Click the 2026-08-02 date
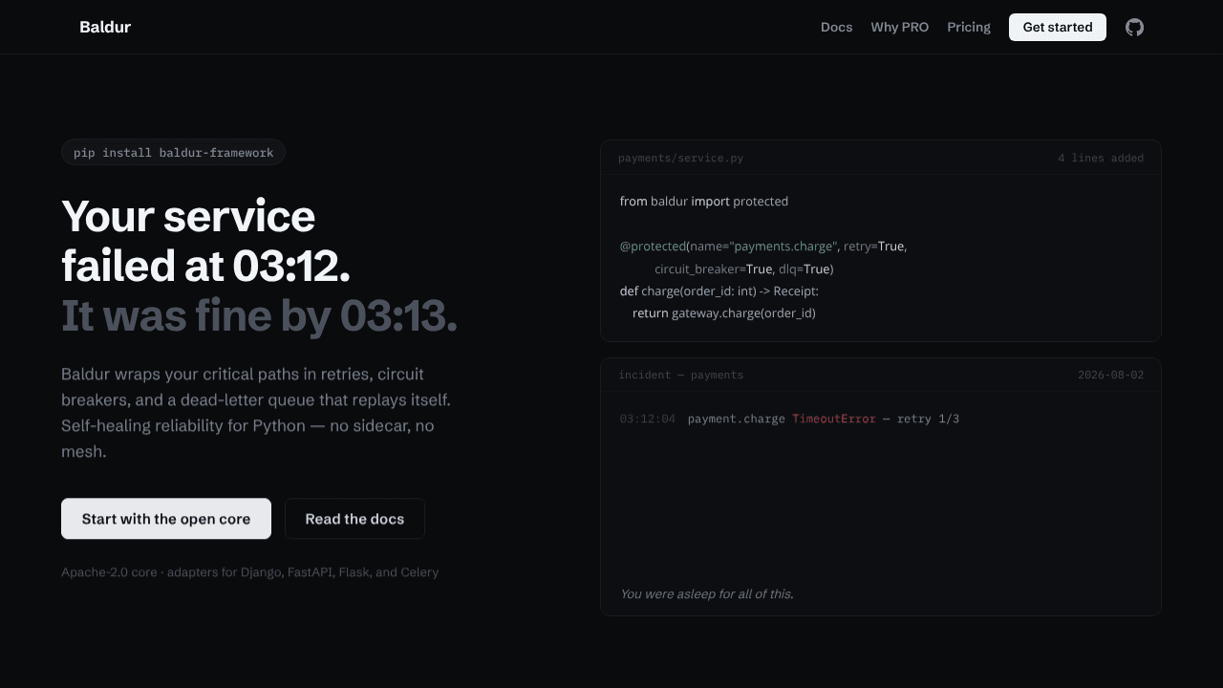The image size is (1223, 688). tap(1110, 375)
